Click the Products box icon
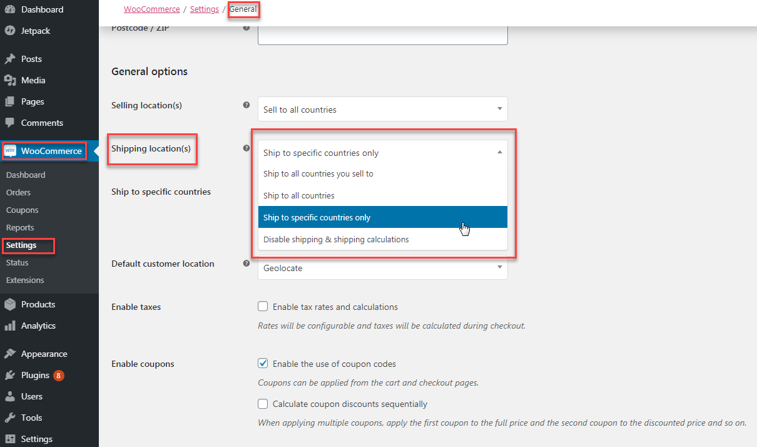The width and height of the screenshot is (757, 447). point(10,304)
